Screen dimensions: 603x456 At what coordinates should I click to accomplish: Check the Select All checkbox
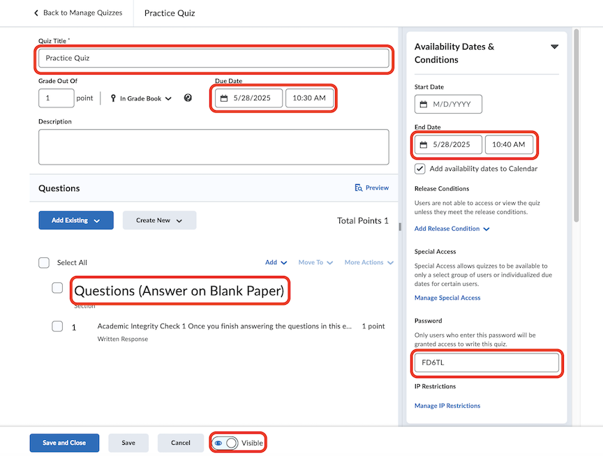44,263
